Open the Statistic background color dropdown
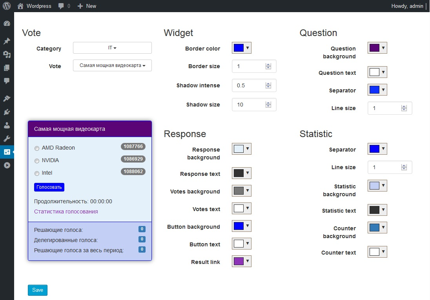This screenshot has width=430, height=300. [377, 186]
